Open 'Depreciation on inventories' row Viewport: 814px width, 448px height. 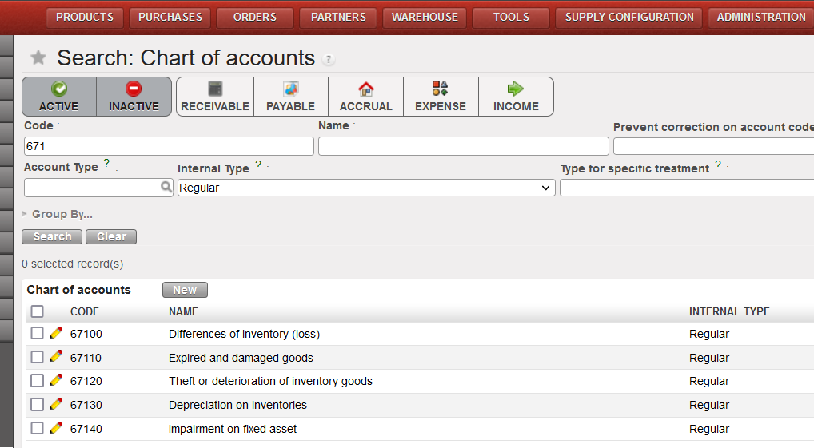coord(237,405)
